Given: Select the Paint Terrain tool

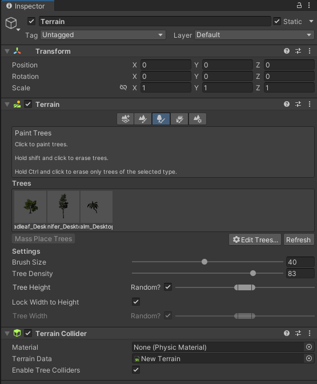Looking at the screenshot, I should [x=143, y=119].
